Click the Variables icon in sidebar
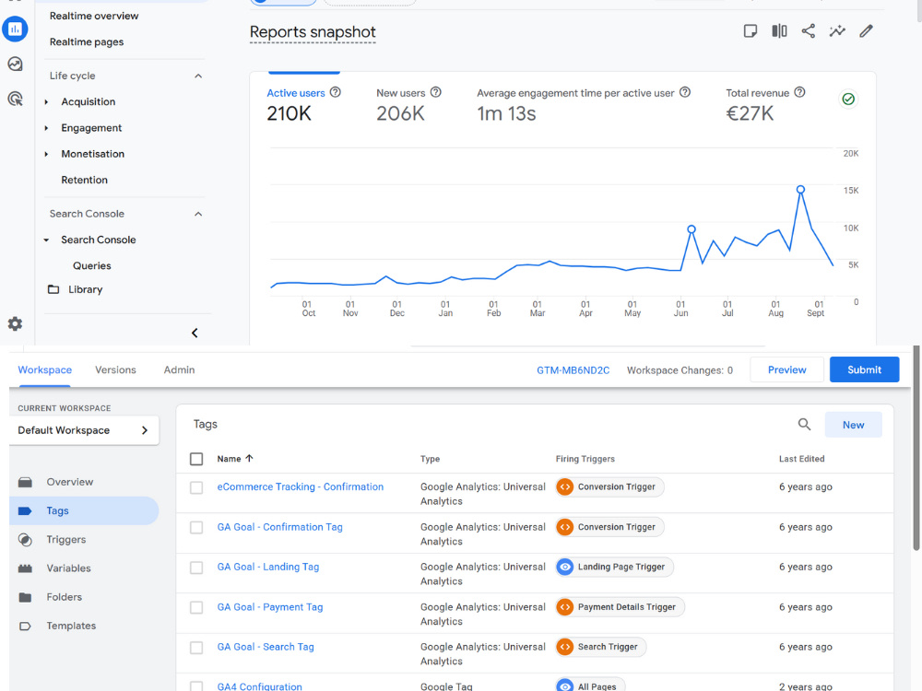Viewport: 922px width, 691px height. (25, 568)
